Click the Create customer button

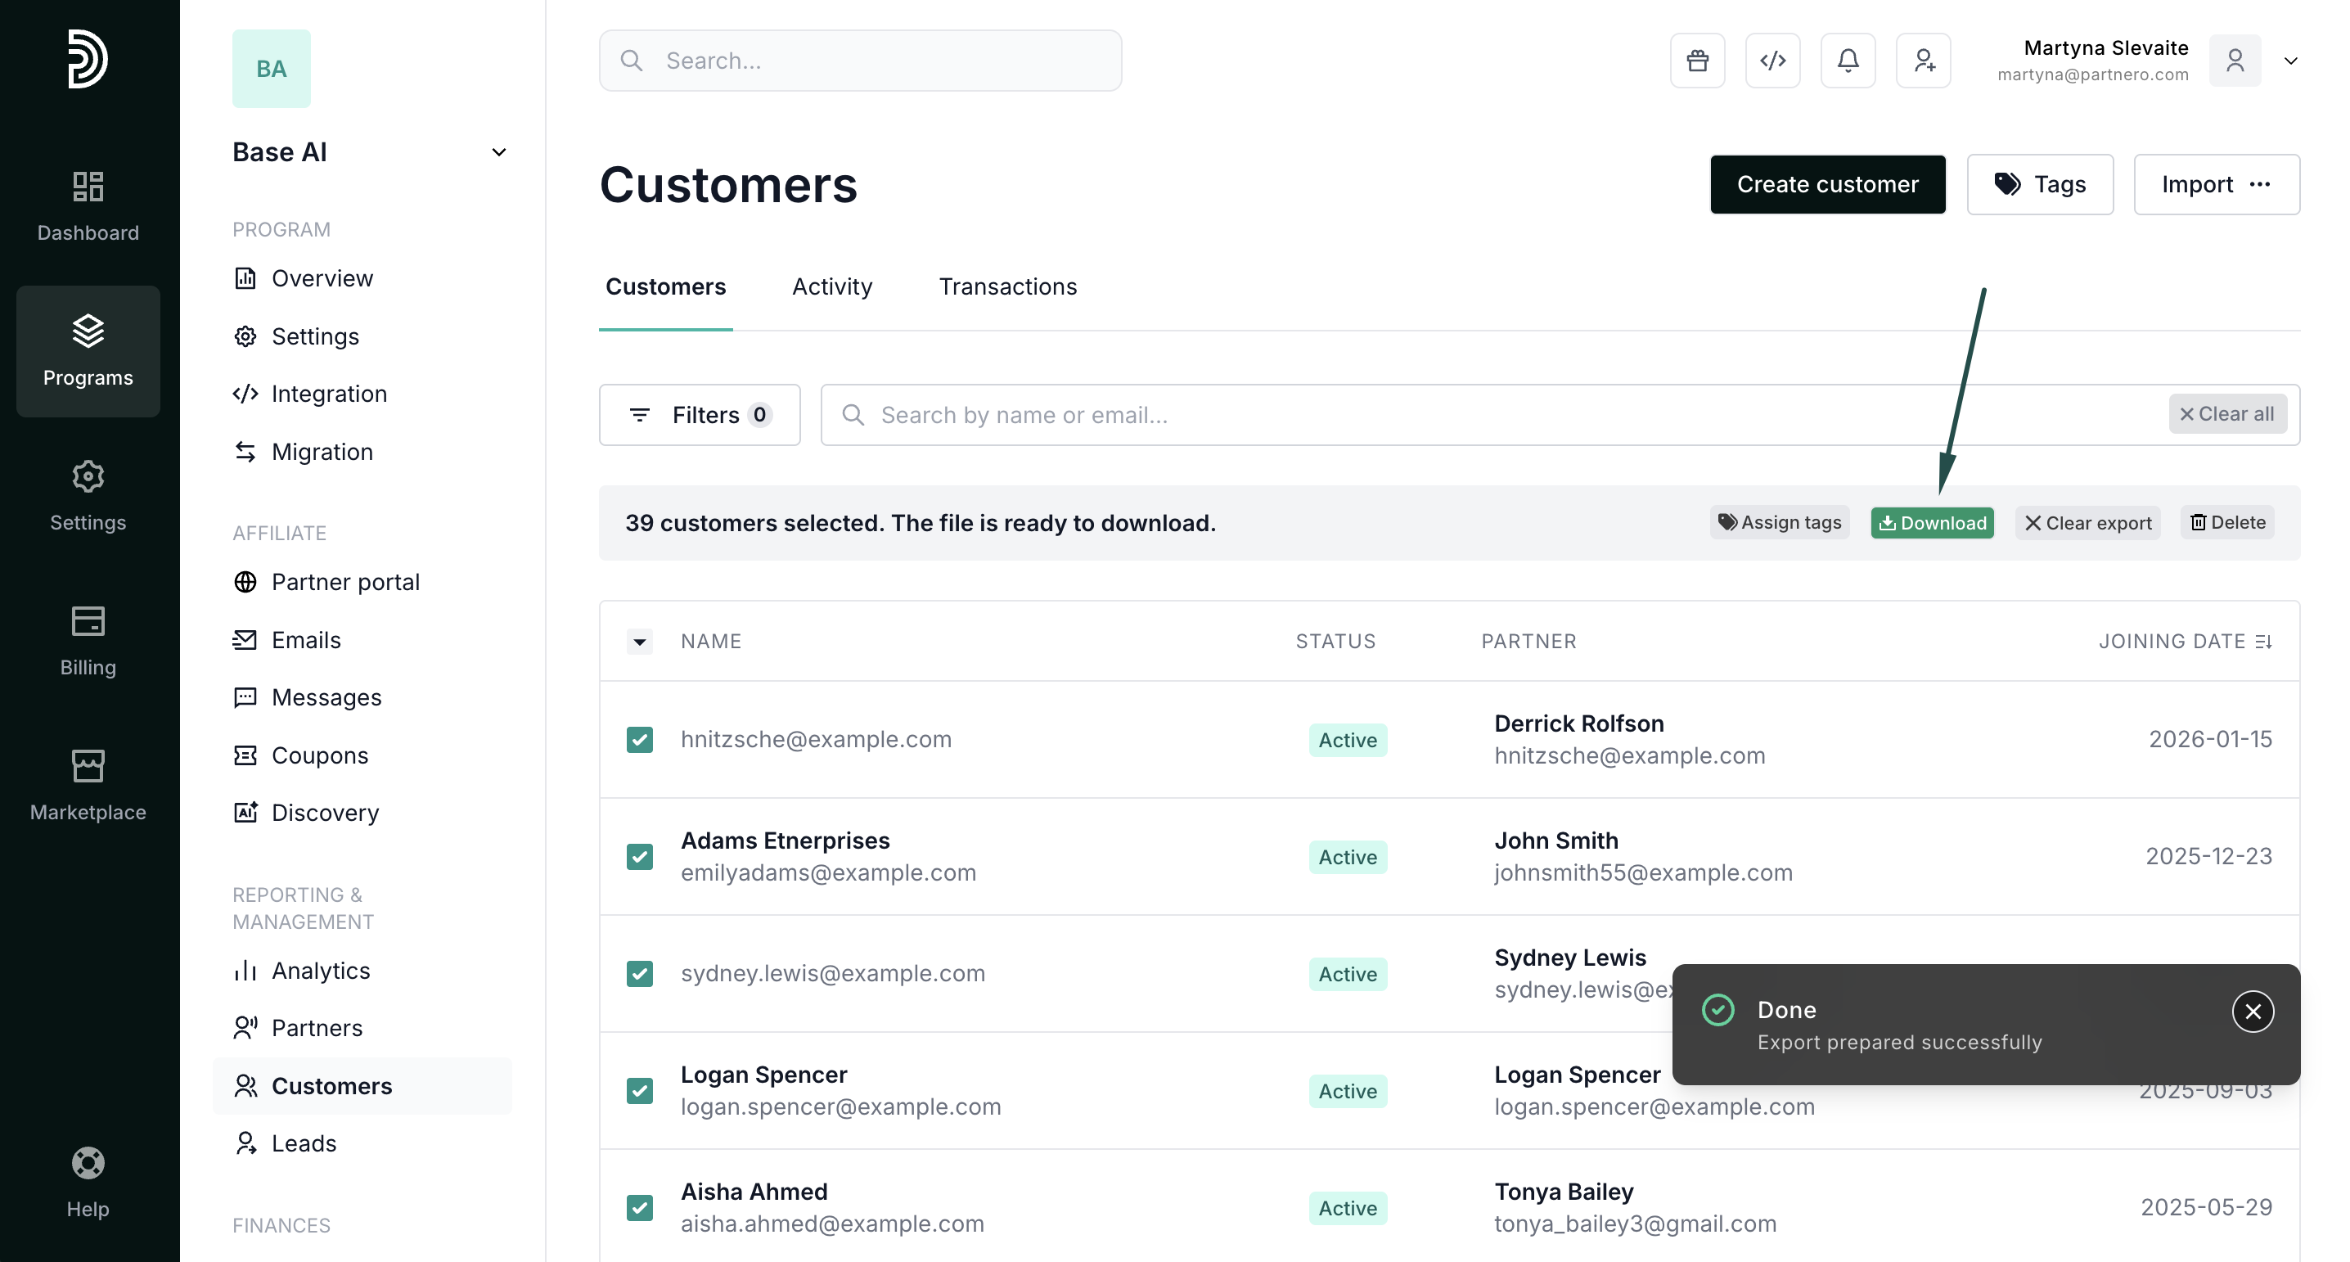[1826, 184]
